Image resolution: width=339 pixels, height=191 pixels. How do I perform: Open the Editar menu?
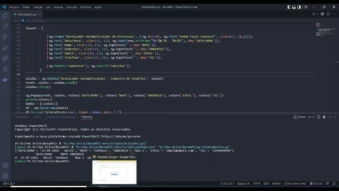(26, 7)
